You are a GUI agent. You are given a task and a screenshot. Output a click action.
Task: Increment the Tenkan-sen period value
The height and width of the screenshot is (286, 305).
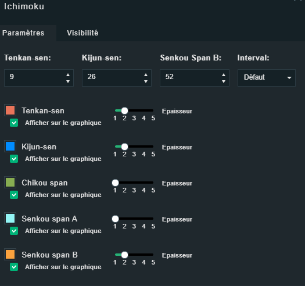point(68,75)
